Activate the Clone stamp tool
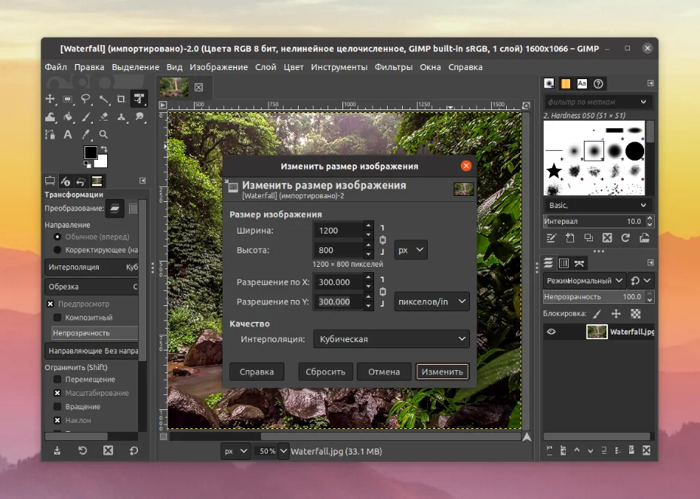The image size is (700, 499). 121,117
